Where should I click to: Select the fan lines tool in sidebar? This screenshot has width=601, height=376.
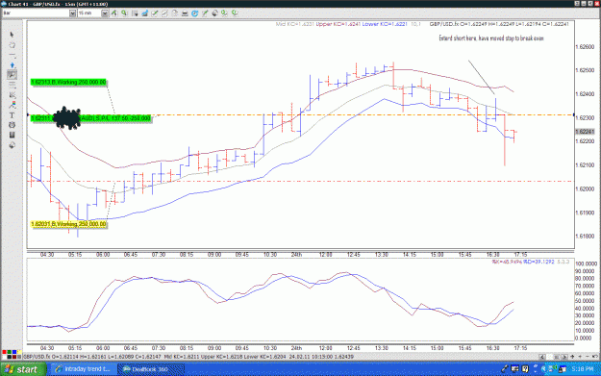click(12, 95)
